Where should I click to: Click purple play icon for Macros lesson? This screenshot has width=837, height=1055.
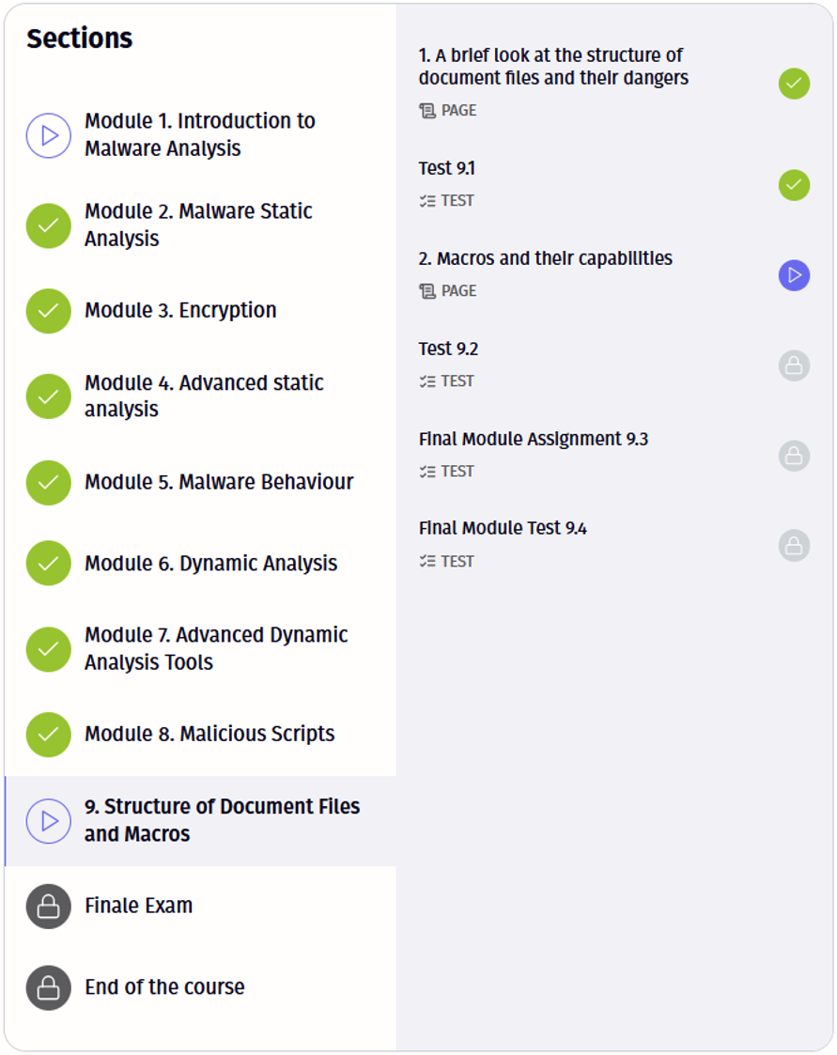point(794,275)
